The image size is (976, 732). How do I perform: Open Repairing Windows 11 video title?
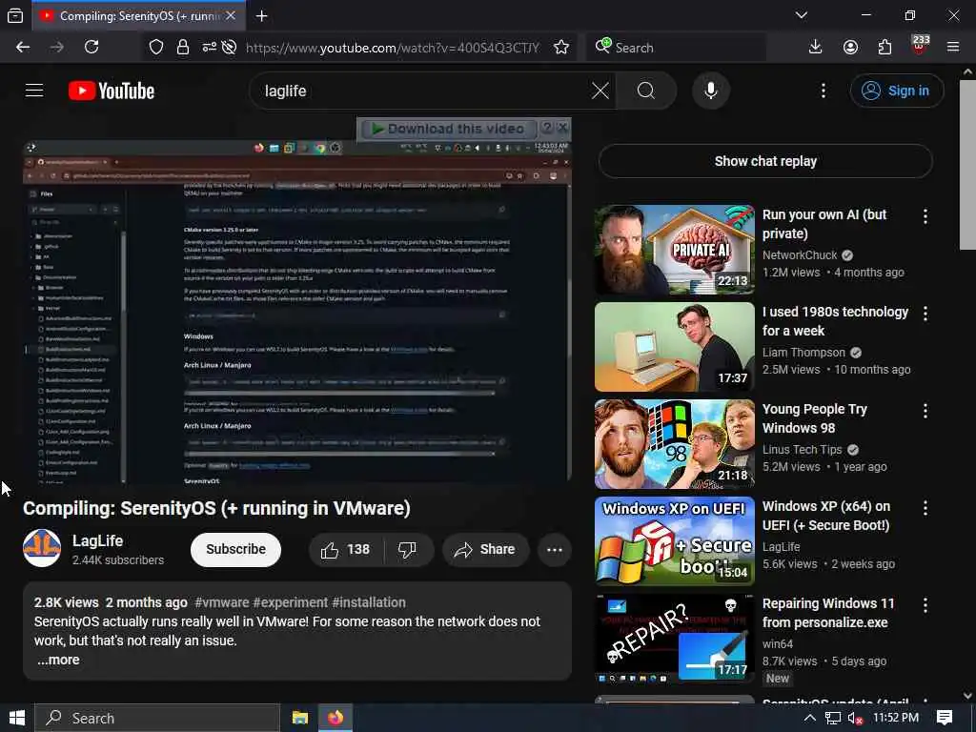click(x=828, y=613)
